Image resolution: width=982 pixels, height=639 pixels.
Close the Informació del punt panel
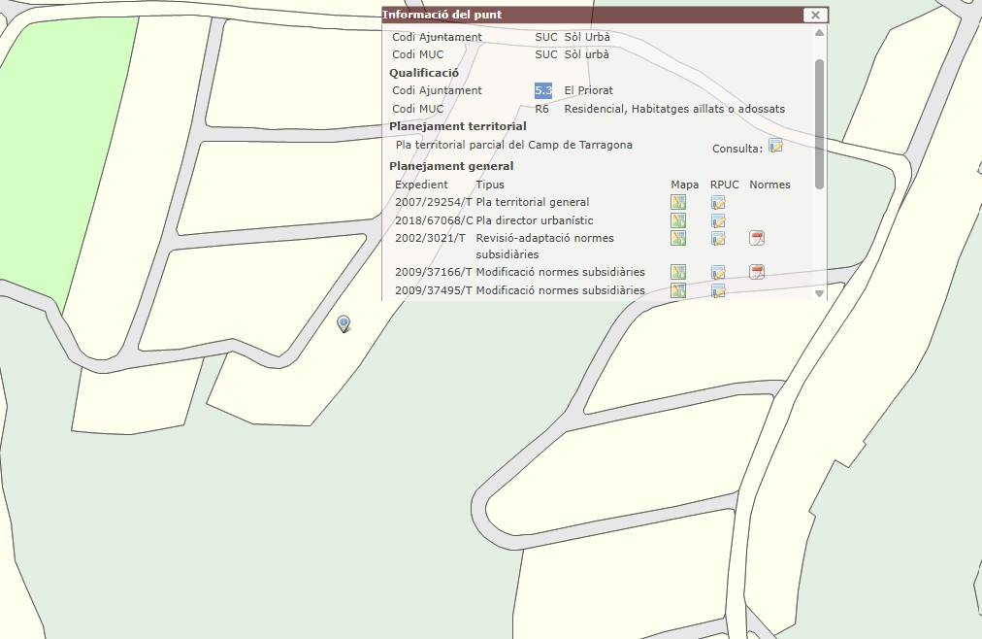(x=815, y=15)
